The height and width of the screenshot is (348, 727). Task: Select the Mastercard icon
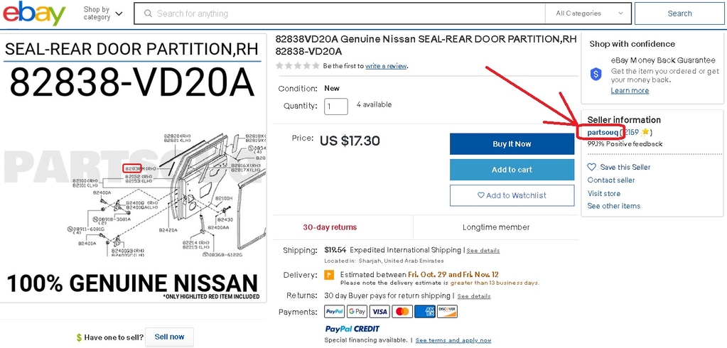402,312
